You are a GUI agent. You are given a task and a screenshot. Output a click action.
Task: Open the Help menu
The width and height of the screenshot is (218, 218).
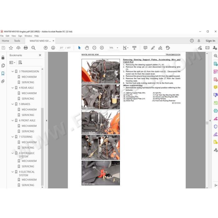tap(36, 36)
